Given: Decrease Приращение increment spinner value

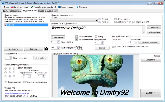Looking at the screenshot, I should [x=136, y=43].
